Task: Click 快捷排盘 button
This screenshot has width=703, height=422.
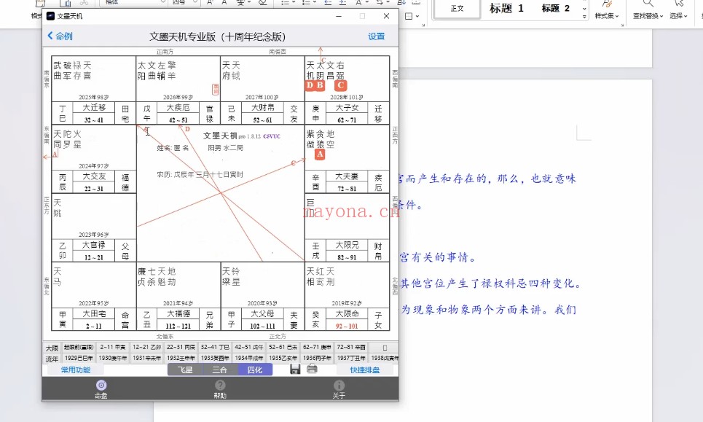Action: click(364, 370)
